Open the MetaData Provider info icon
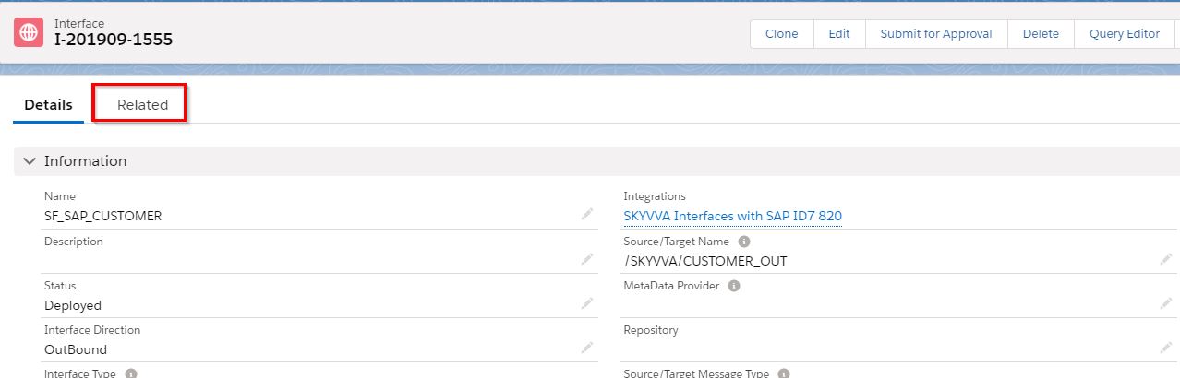This screenshot has width=1180, height=378. coord(734,286)
